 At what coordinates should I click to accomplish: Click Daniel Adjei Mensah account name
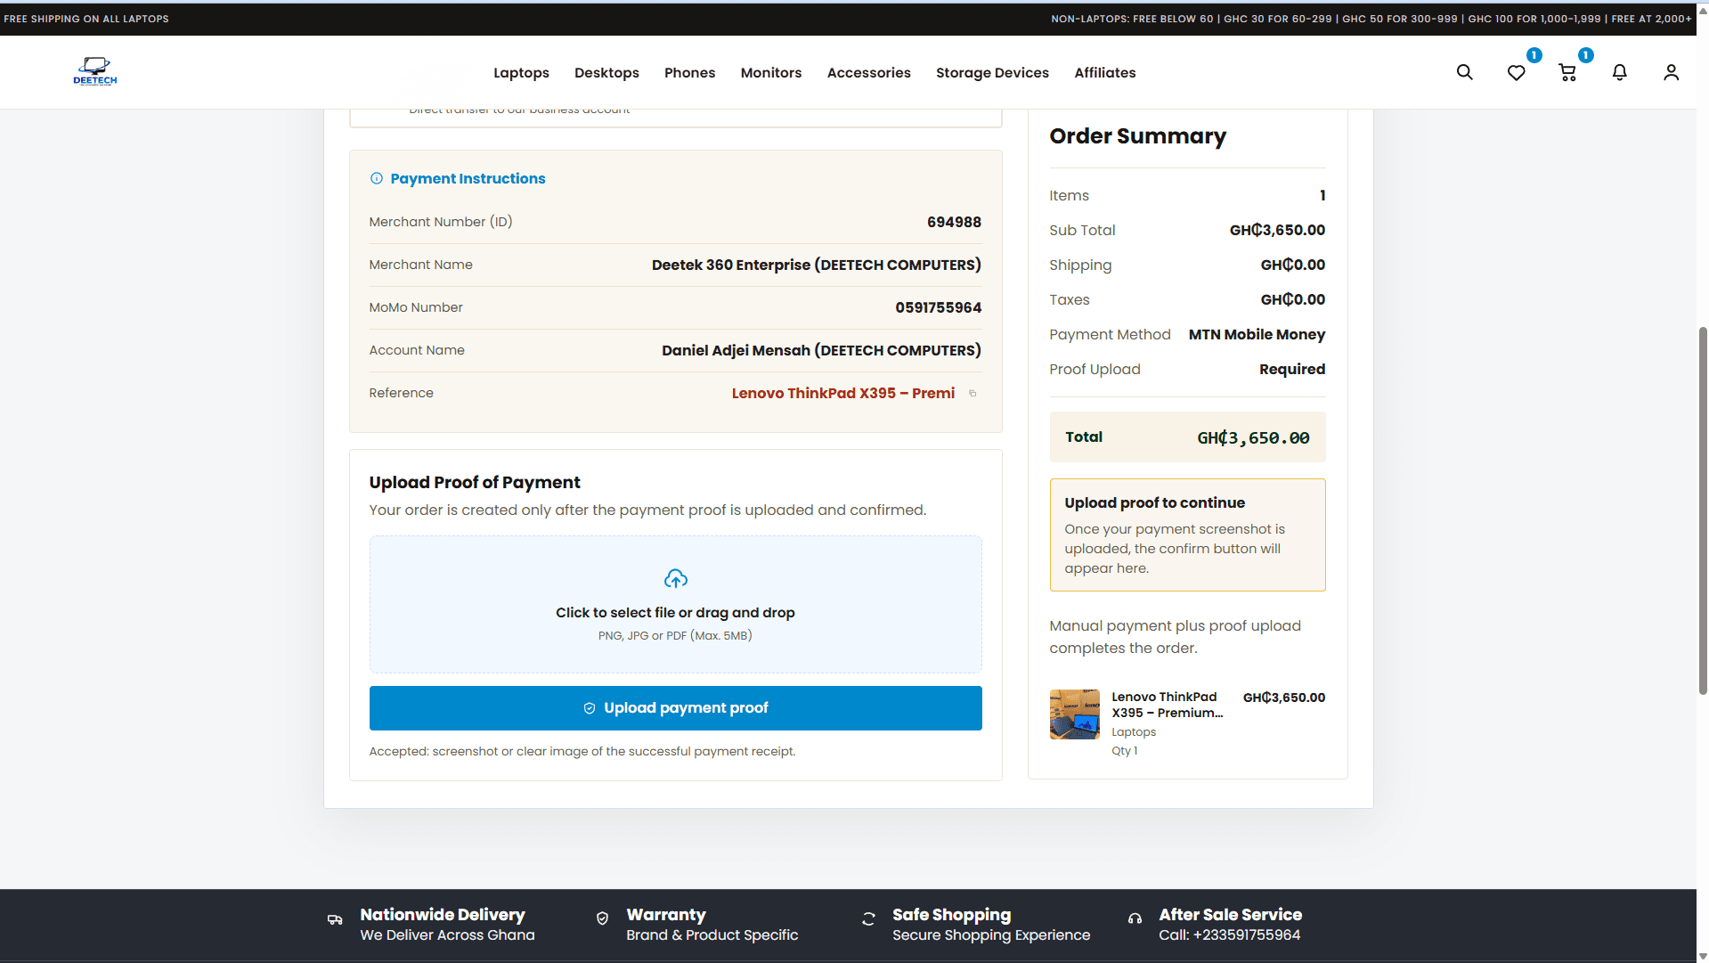pyautogui.click(x=821, y=350)
